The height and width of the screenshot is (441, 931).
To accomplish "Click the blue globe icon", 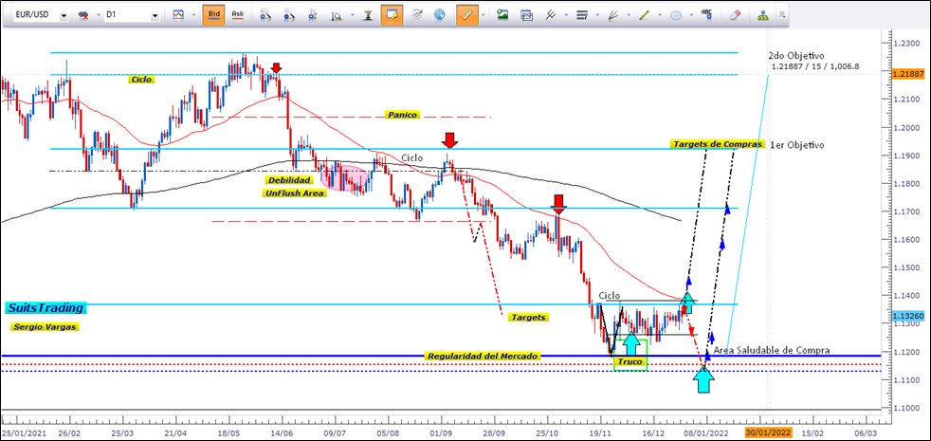I will [439, 15].
